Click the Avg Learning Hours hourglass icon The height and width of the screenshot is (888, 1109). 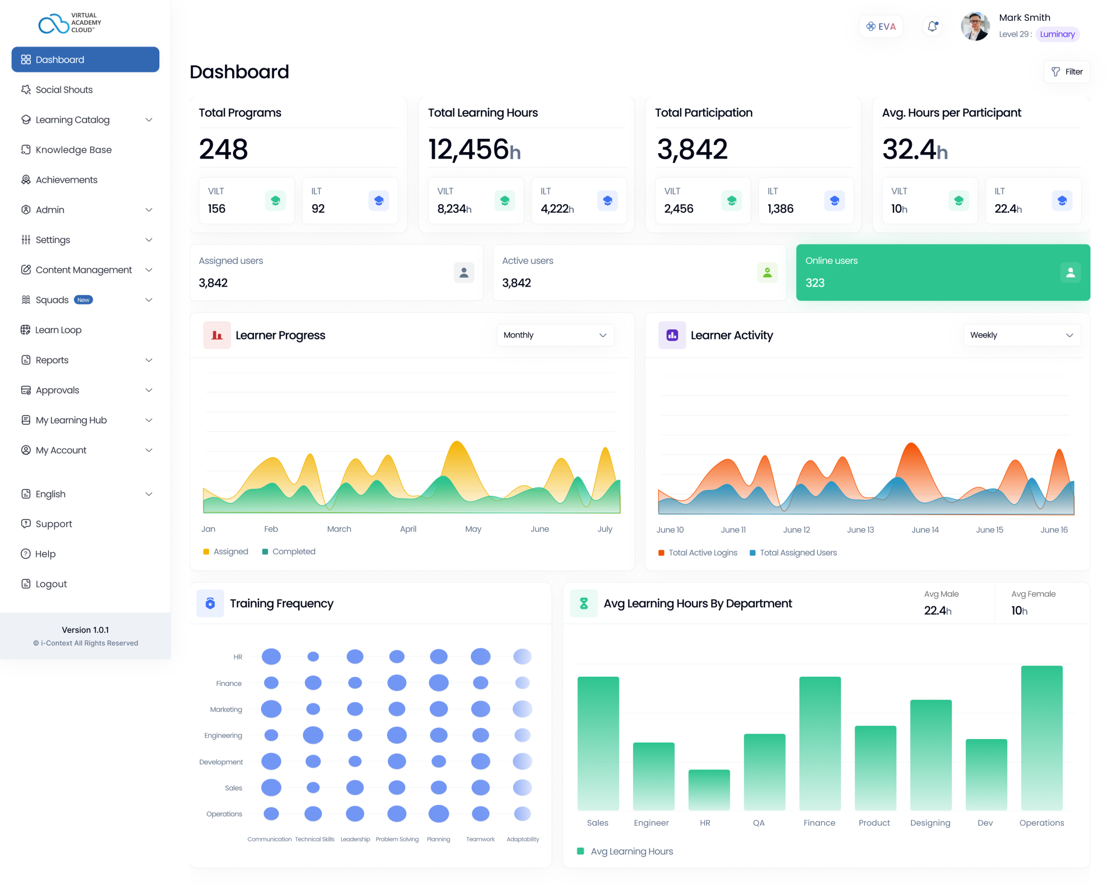[584, 603]
